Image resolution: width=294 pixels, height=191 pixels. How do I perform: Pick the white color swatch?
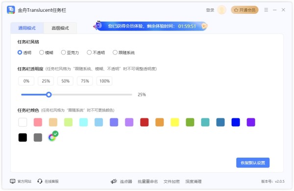pyautogui.click(x=23, y=122)
